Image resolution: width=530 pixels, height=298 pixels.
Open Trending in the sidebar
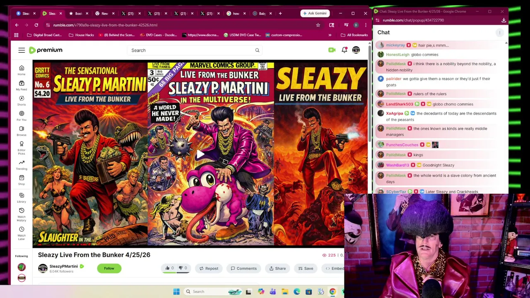pos(22,165)
